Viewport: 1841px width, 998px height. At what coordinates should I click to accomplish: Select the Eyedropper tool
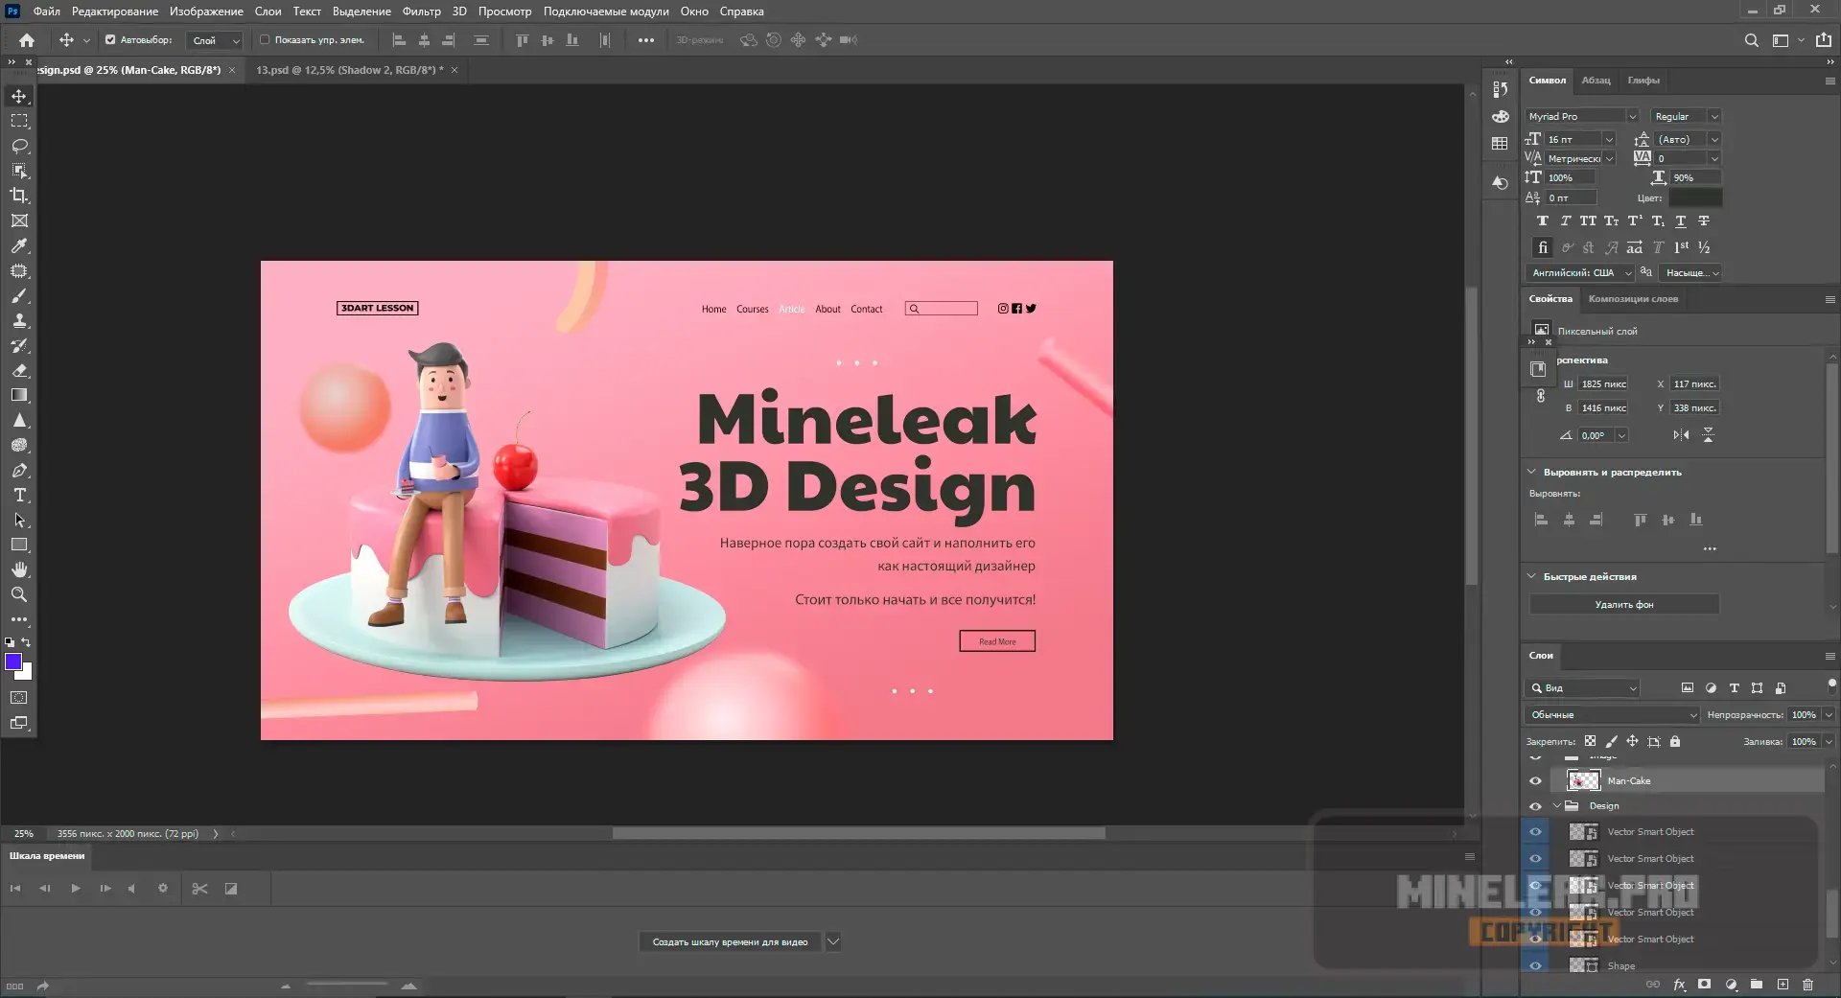(x=19, y=245)
